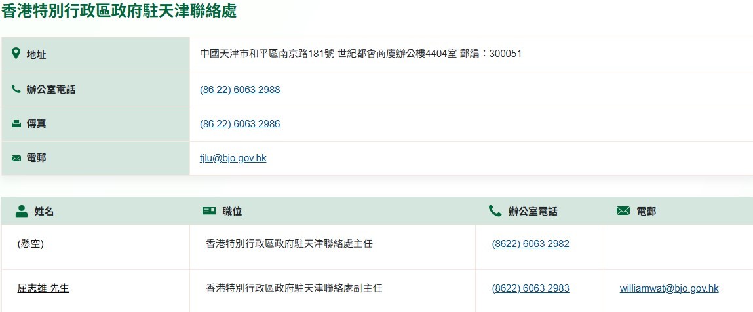Screen dimensions: 753x312
Task: Click the 姓名 column header label
Action: click(44, 211)
